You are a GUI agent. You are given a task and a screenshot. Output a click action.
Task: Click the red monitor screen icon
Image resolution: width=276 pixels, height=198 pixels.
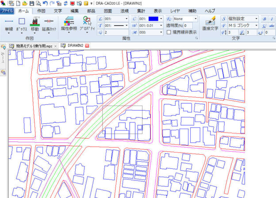click(73, 3)
